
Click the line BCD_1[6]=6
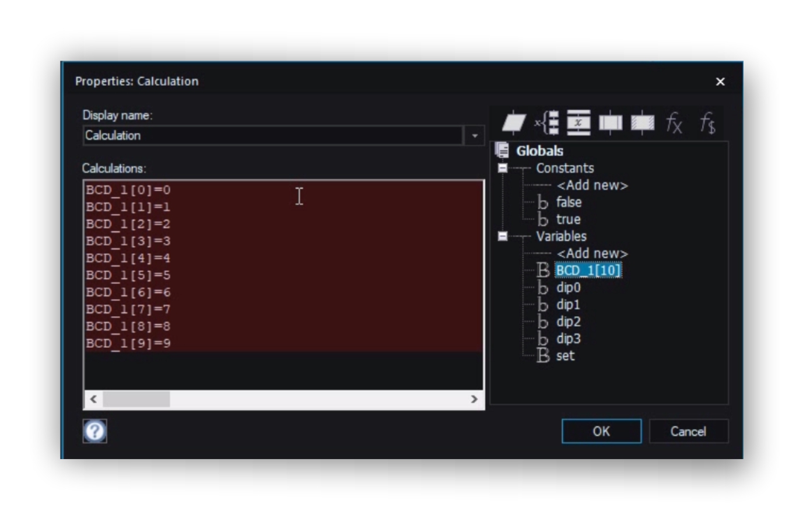128,292
